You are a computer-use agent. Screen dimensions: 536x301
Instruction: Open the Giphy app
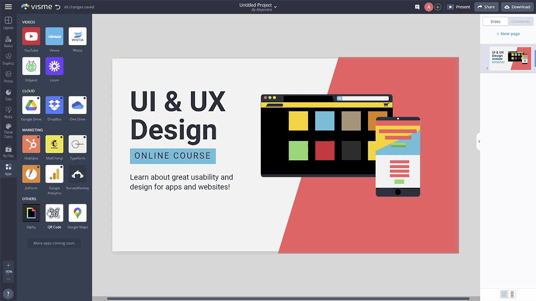(x=31, y=213)
